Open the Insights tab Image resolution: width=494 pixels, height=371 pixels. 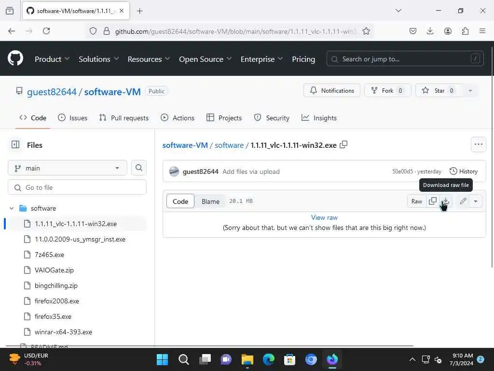[x=319, y=118]
